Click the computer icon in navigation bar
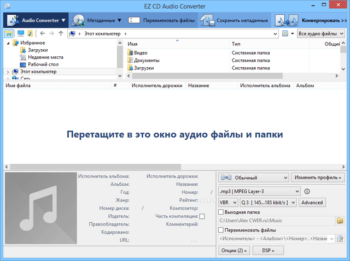 tap(20, 34)
